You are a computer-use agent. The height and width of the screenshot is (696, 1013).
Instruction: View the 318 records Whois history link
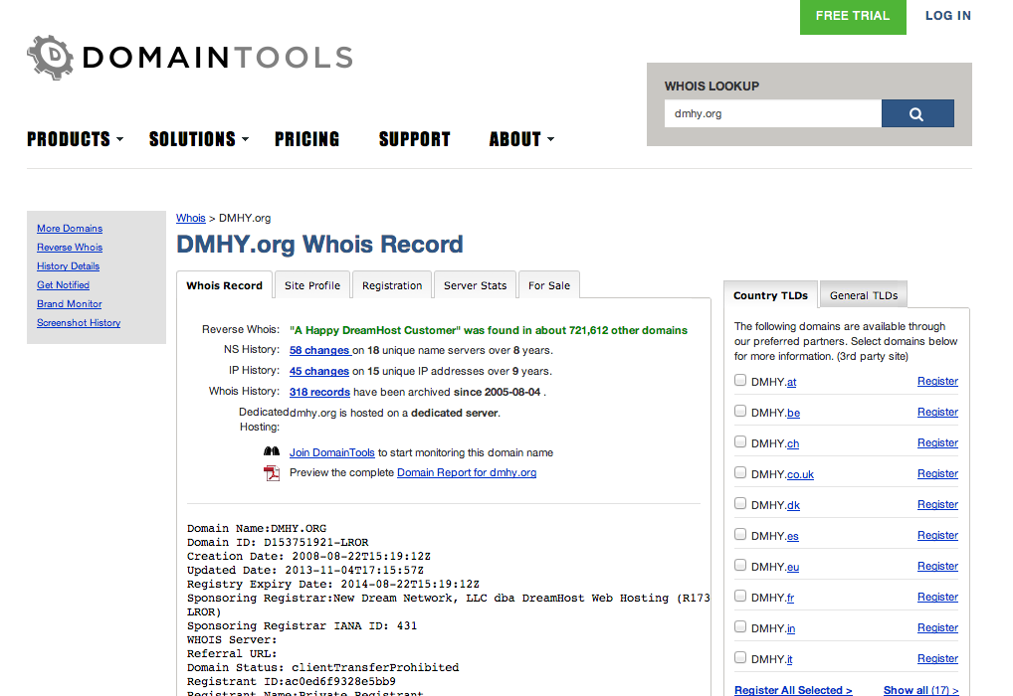point(319,392)
